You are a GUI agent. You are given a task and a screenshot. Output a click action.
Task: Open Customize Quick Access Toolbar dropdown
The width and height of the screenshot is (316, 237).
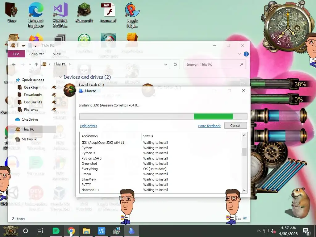point(35,46)
